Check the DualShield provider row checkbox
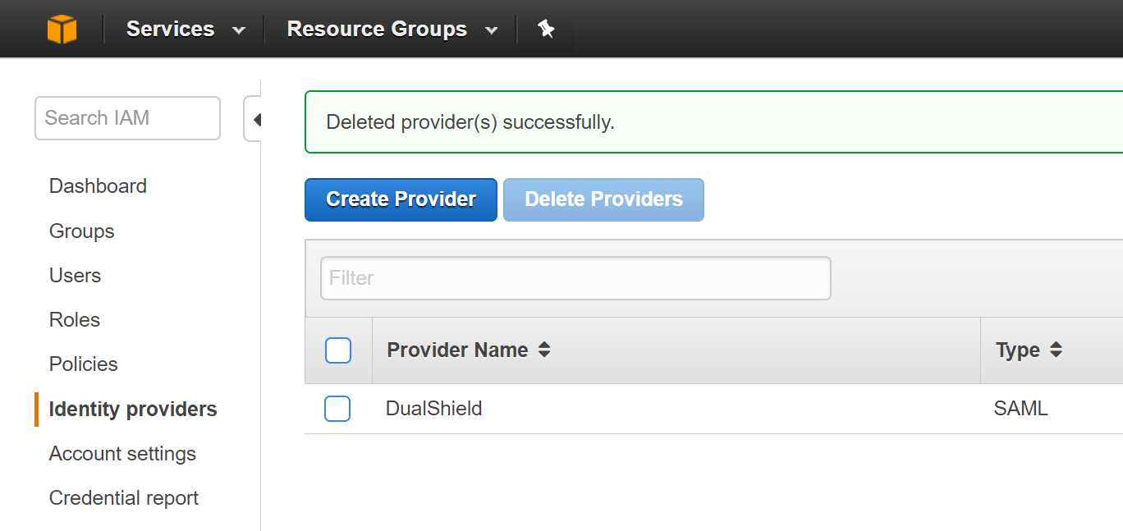Screen dimensions: 1123x531 pyautogui.click(x=337, y=409)
